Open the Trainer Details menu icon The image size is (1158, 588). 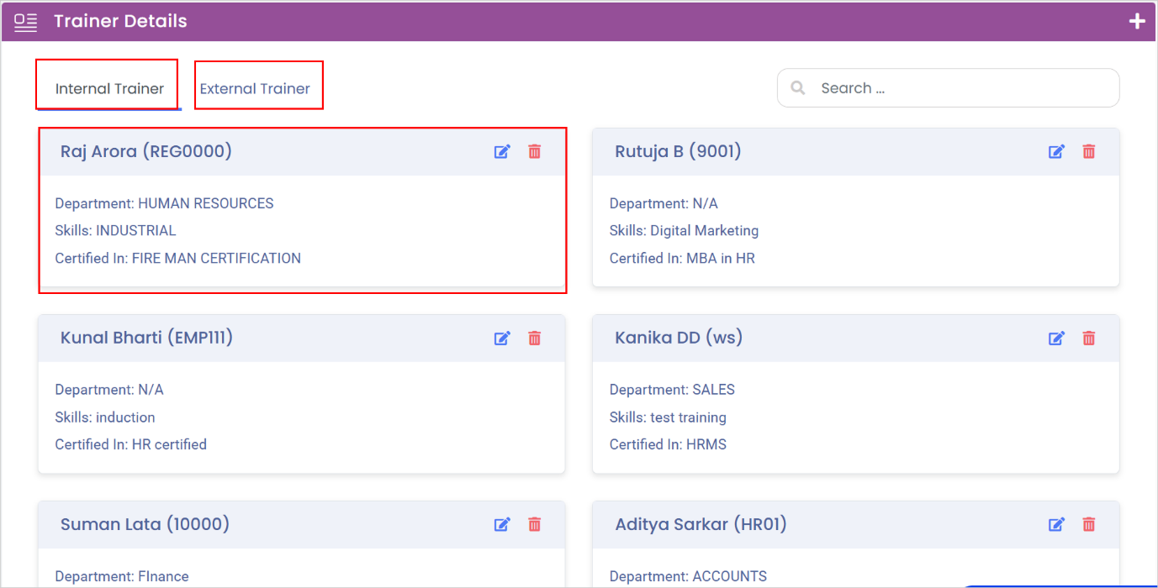pos(26,22)
